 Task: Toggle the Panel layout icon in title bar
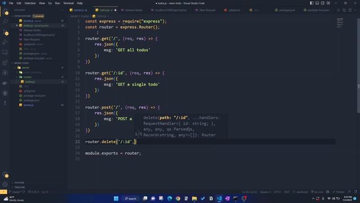pyautogui.click(x=317, y=3)
